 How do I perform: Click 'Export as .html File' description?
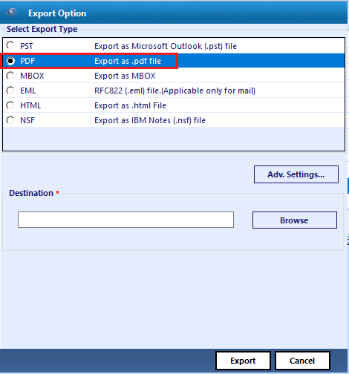[130, 105]
